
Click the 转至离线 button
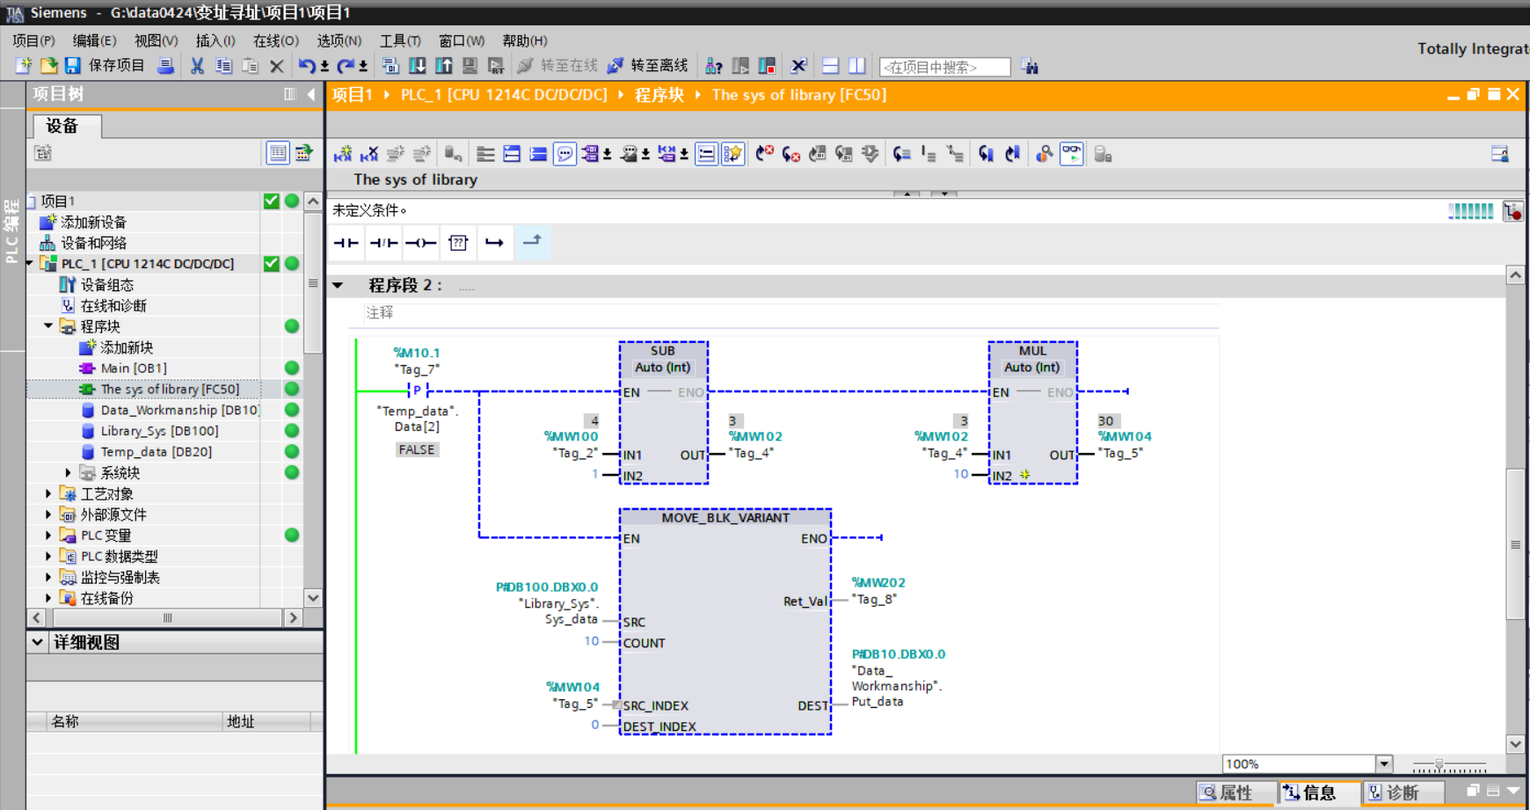coord(648,66)
